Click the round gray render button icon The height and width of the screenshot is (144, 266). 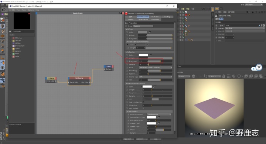pyautogui.click(x=193, y=76)
